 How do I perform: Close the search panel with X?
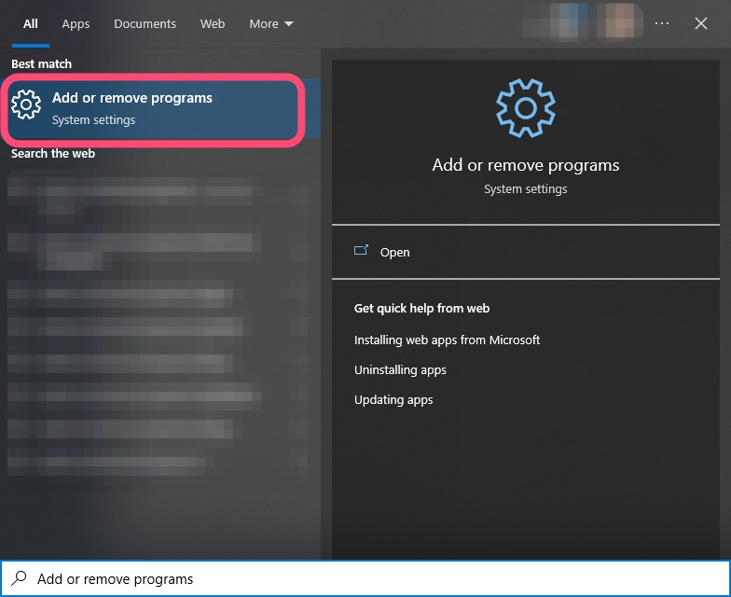701,23
